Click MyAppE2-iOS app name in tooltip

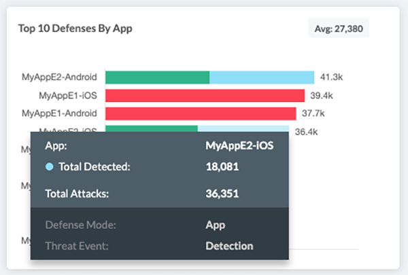coord(239,145)
